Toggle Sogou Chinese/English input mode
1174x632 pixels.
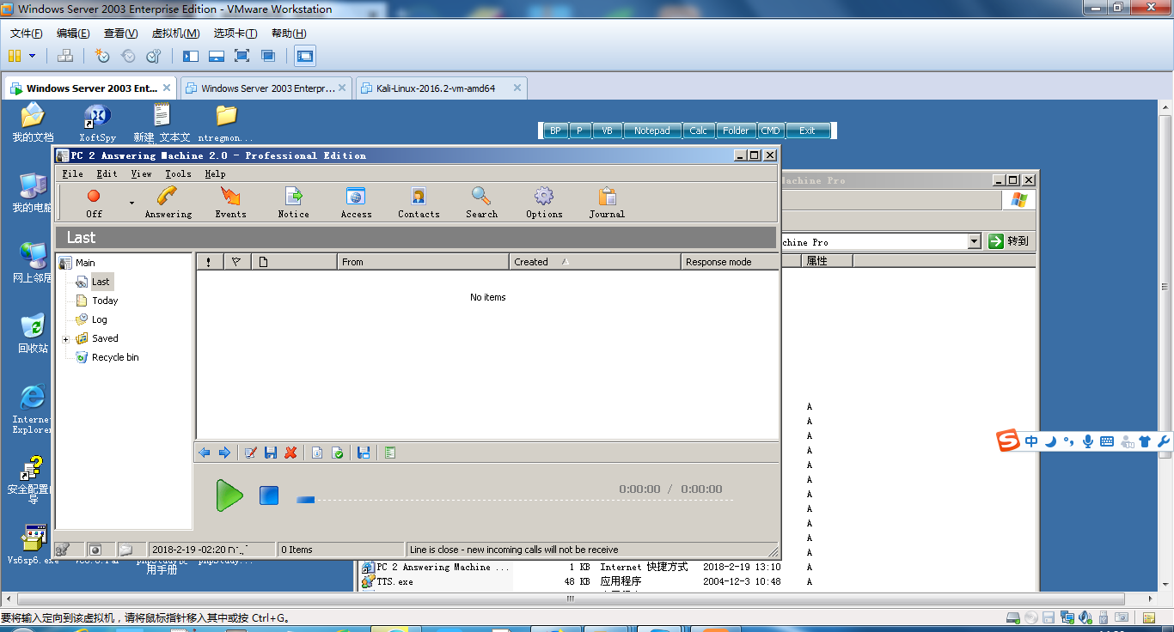coord(1031,441)
